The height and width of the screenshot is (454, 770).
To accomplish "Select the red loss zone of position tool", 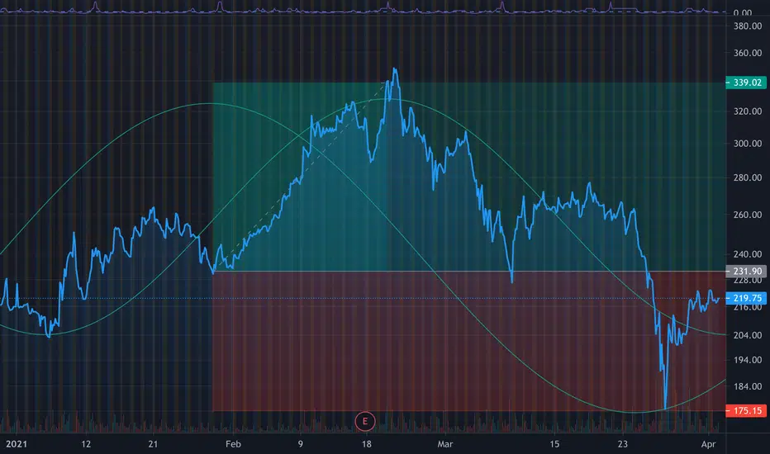I will tap(469, 341).
